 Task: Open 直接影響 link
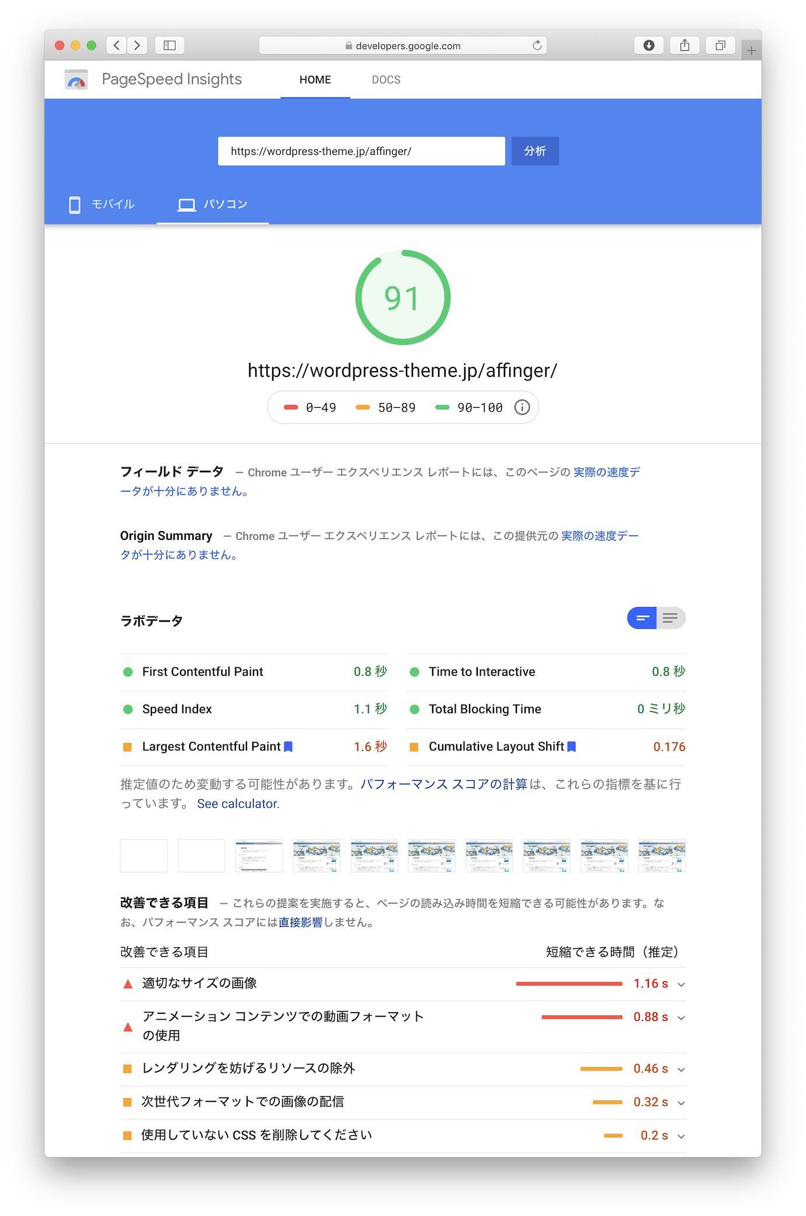(300, 922)
